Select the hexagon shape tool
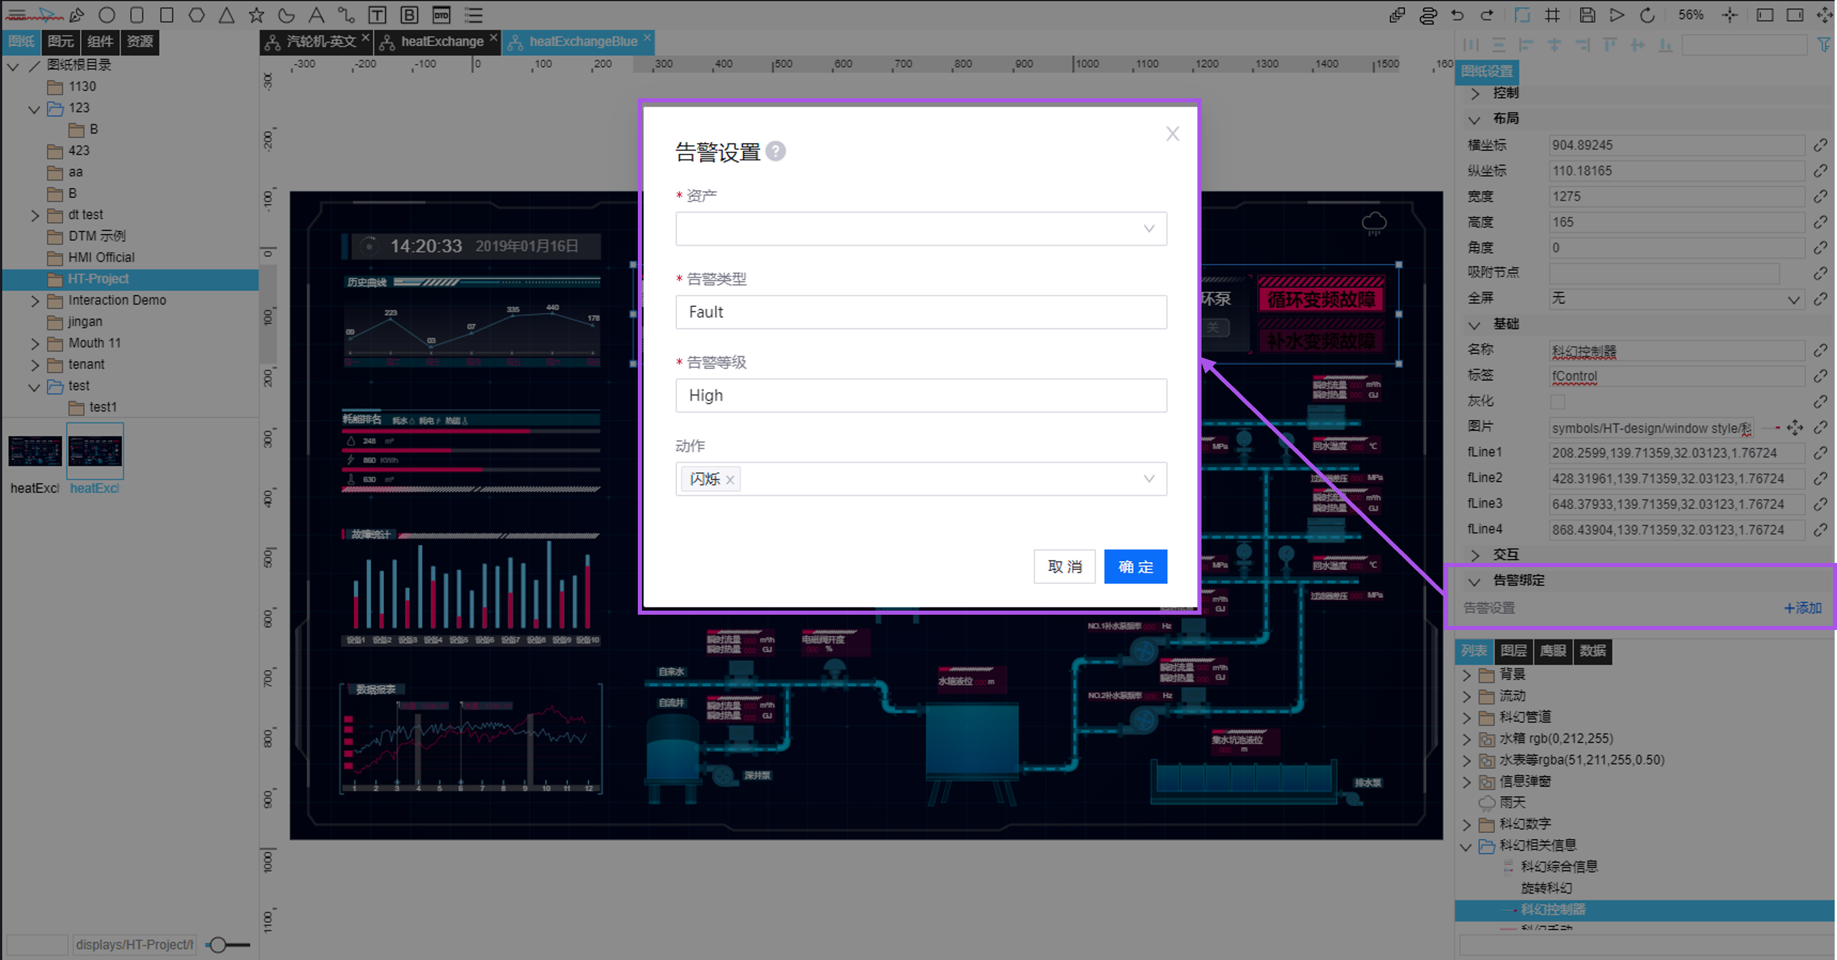 pyautogui.click(x=197, y=15)
